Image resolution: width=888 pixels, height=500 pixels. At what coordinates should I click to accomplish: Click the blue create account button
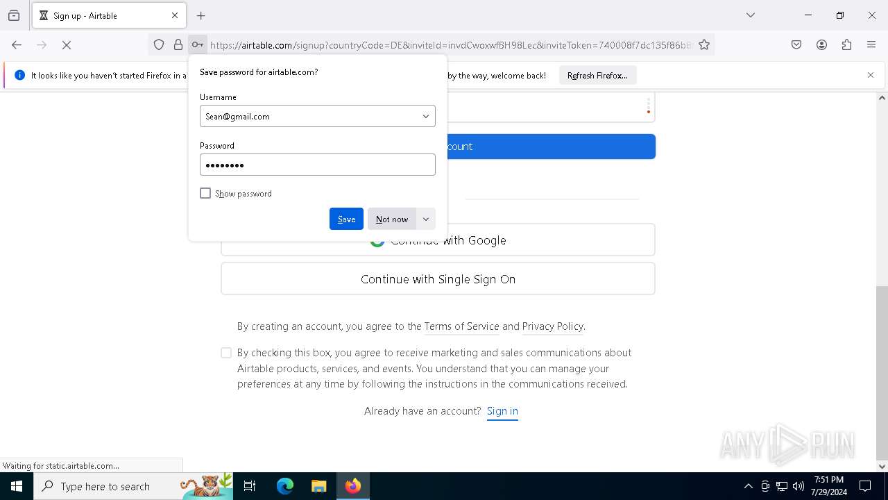click(x=552, y=147)
